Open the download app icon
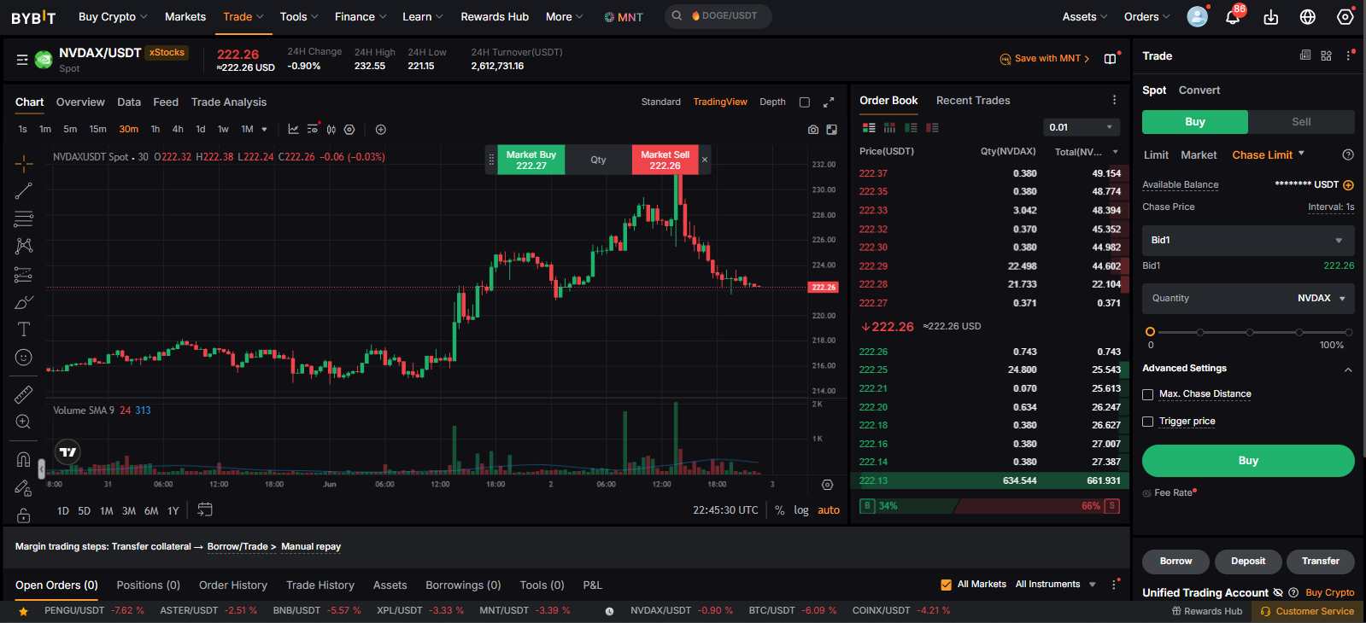 point(1271,17)
